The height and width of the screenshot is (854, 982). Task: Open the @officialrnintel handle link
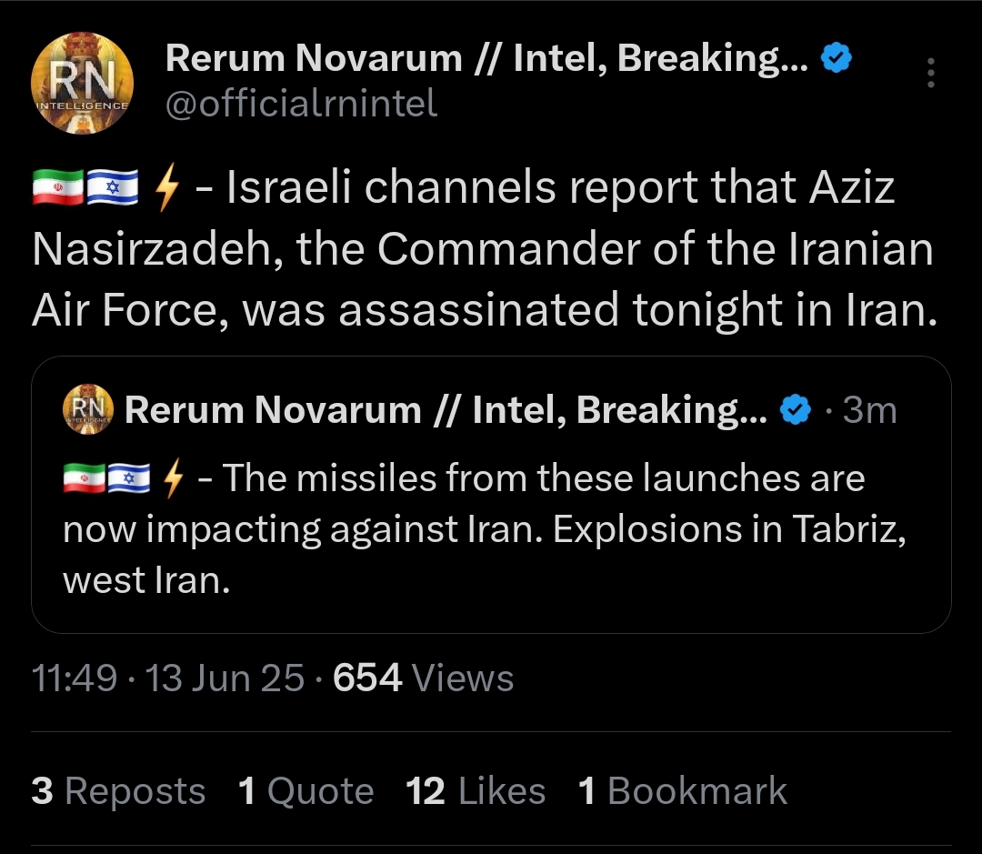pyautogui.click(x=301, y=104)
